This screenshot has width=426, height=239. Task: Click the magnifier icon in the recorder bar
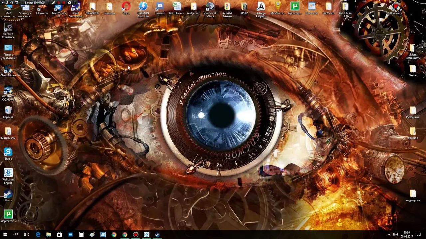tap(12, 2)
